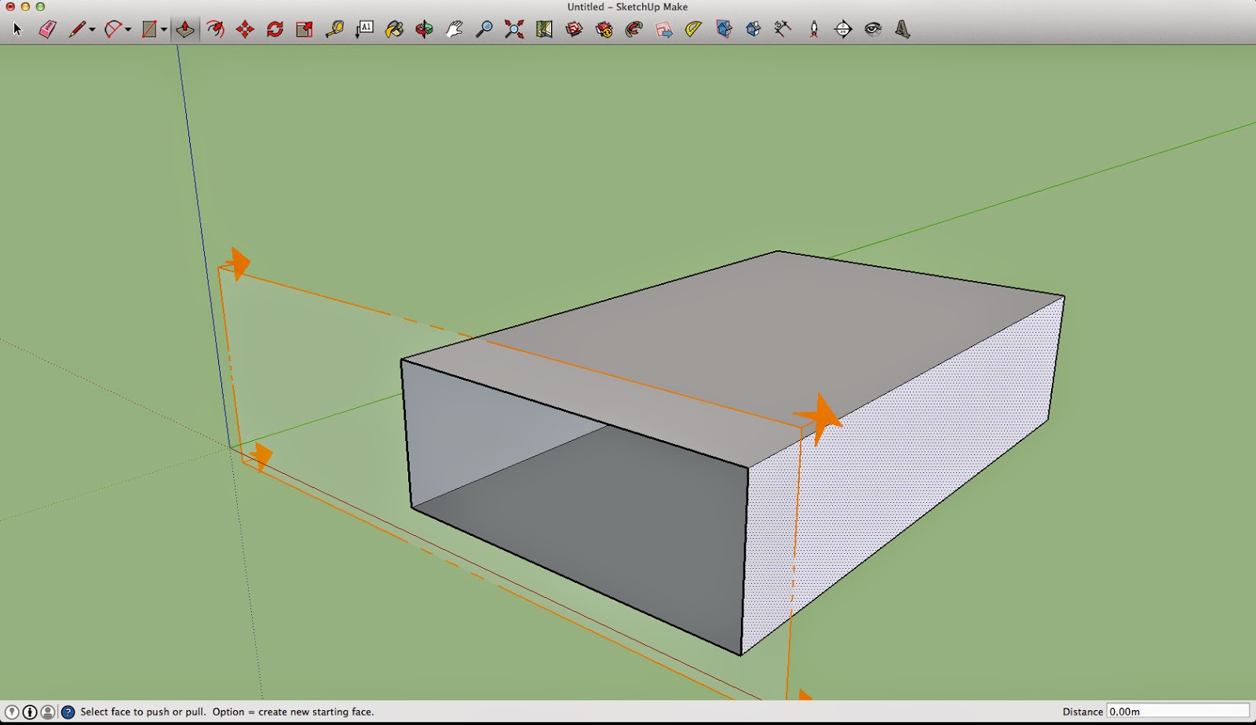Click the Tape Measure tool

point(334,30)
